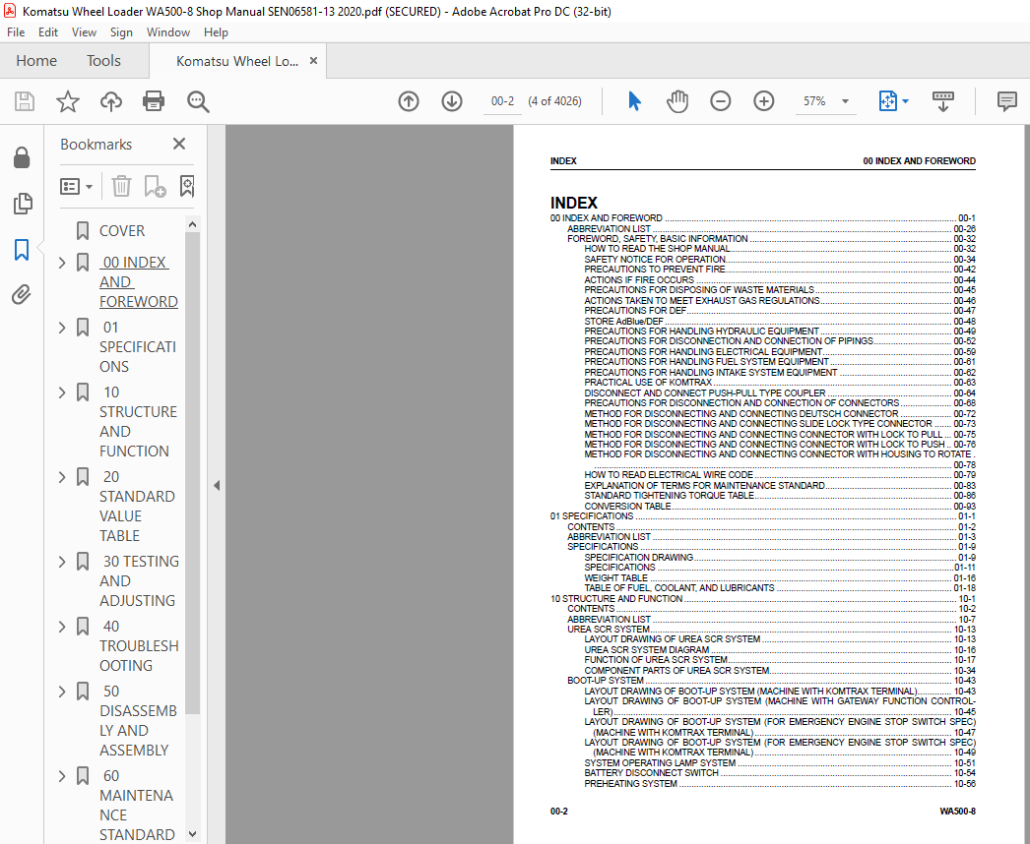1030x844 pixels.
Task: Expand the 40 TROUBLESHOOTING bookmark
Action: pyautogui.click(x=62, y=627)
